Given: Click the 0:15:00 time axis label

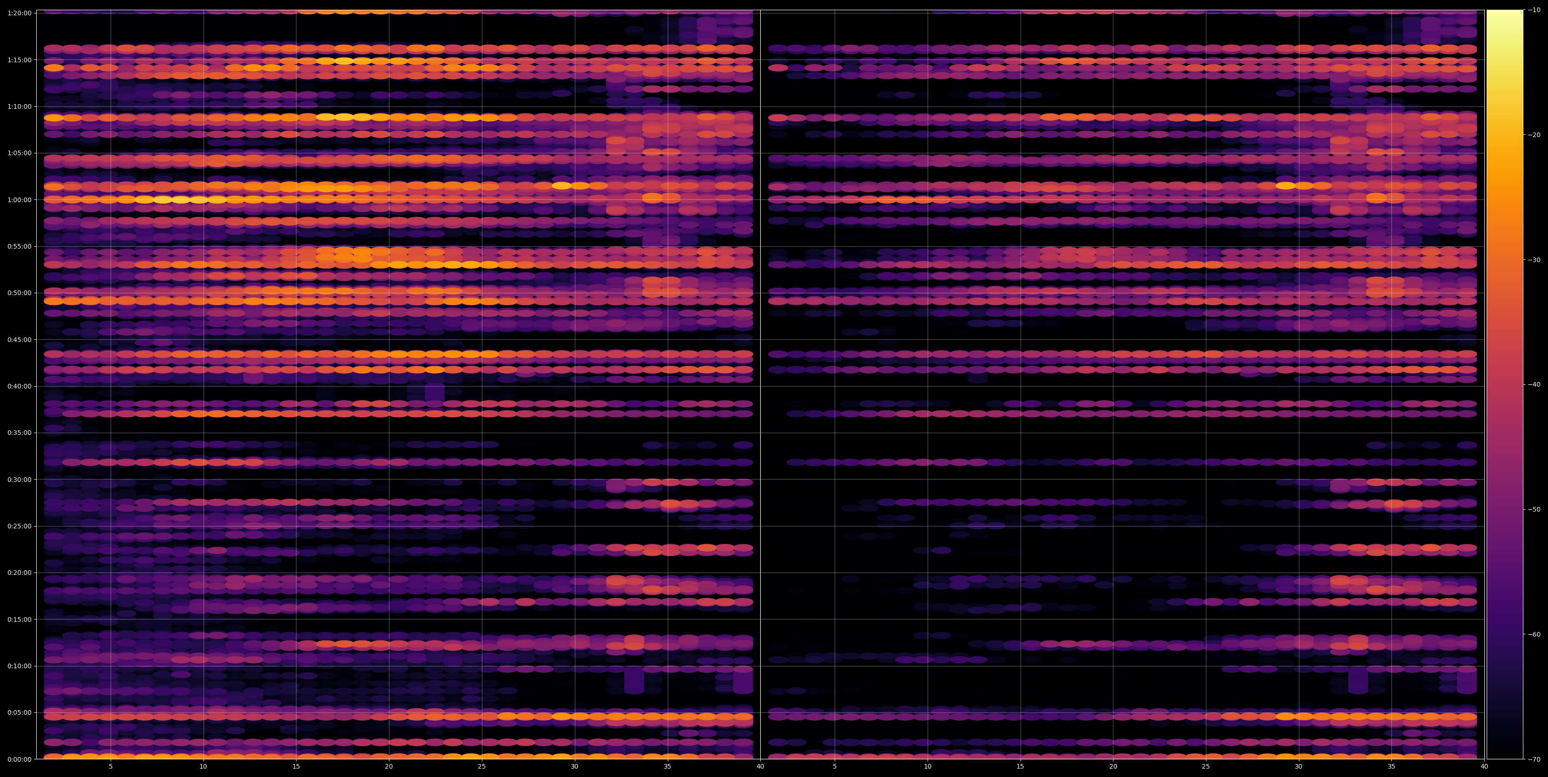Looking at the screenshot, I should point(19,619).
